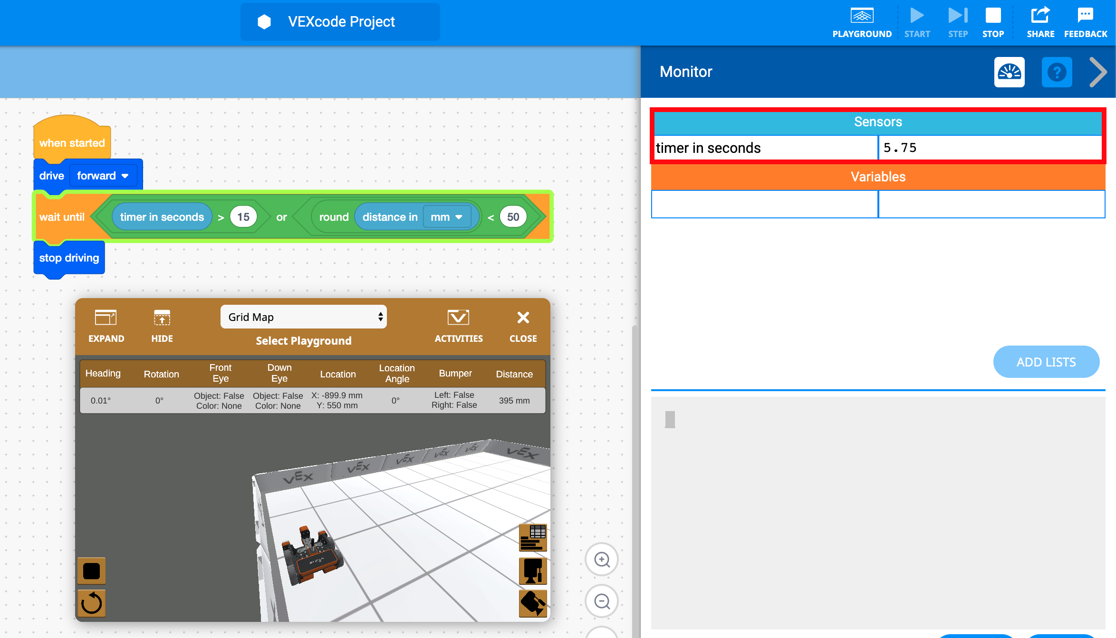Screen dimensions: 1116x638
Task: Select the Playground icon in top toolbar
Action: (x=862, y=15)
